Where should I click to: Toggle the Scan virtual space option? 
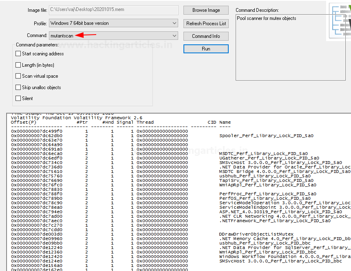[18, 76]
